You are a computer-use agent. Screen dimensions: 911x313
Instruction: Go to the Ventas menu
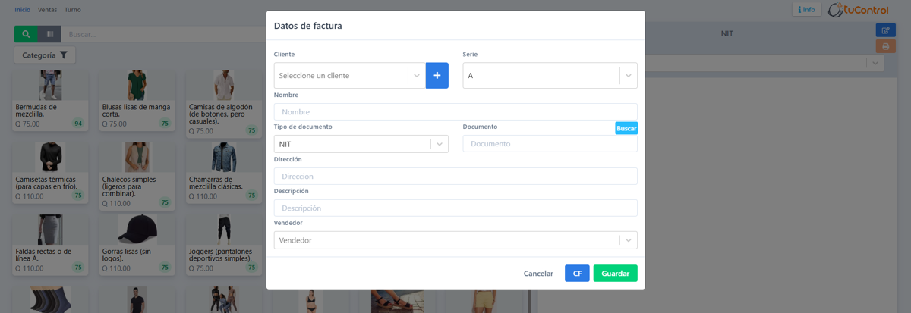click(47, 10)
